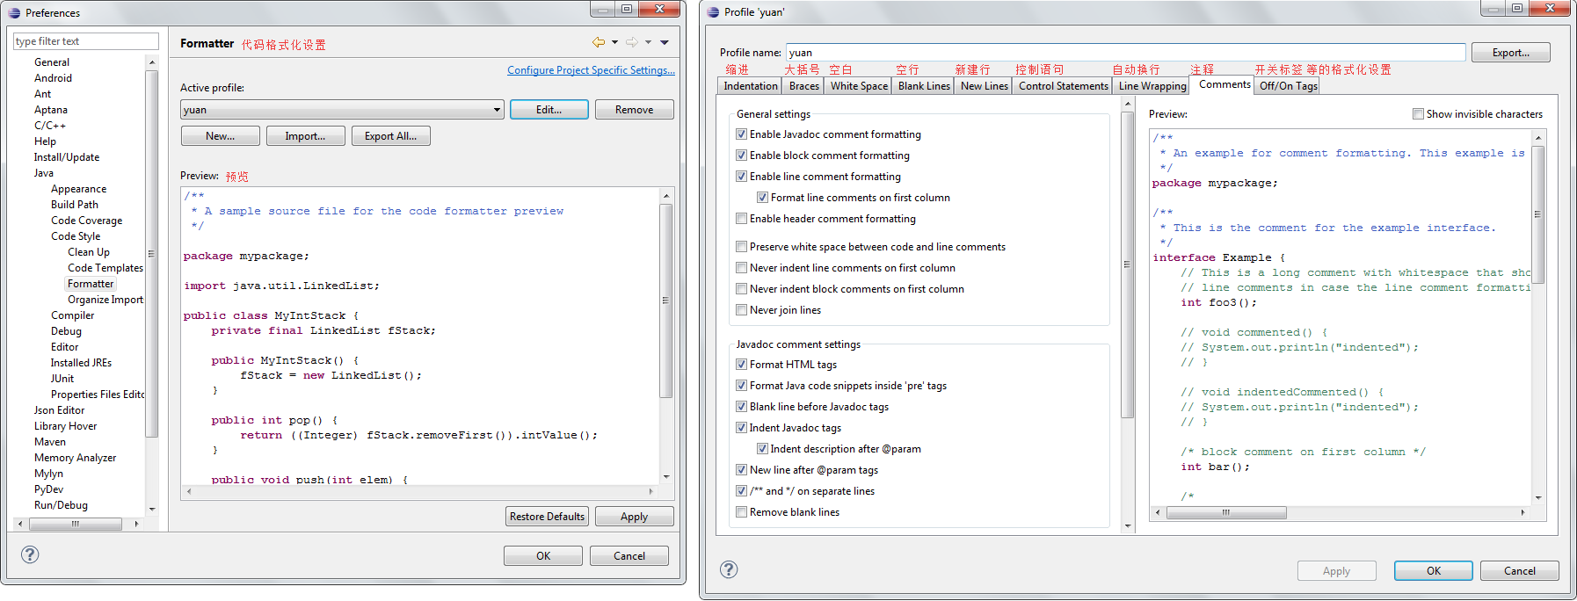Click OK in Profile 'yuan' dialog

coord(1433,571)
